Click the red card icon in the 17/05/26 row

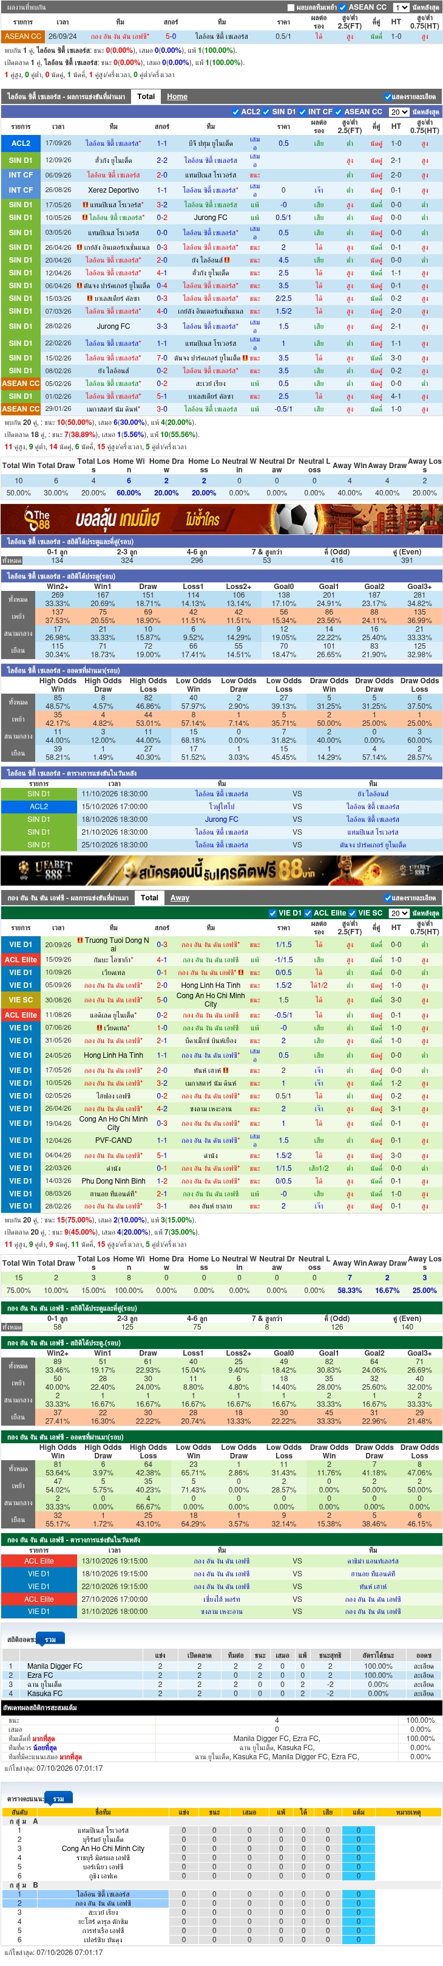click(x=86, y=204)
